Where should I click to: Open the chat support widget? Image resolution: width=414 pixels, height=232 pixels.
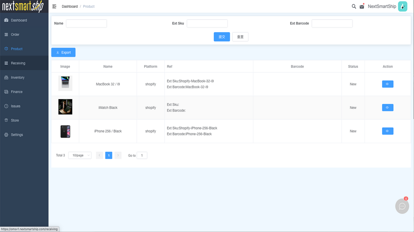(x=402, y=206)
